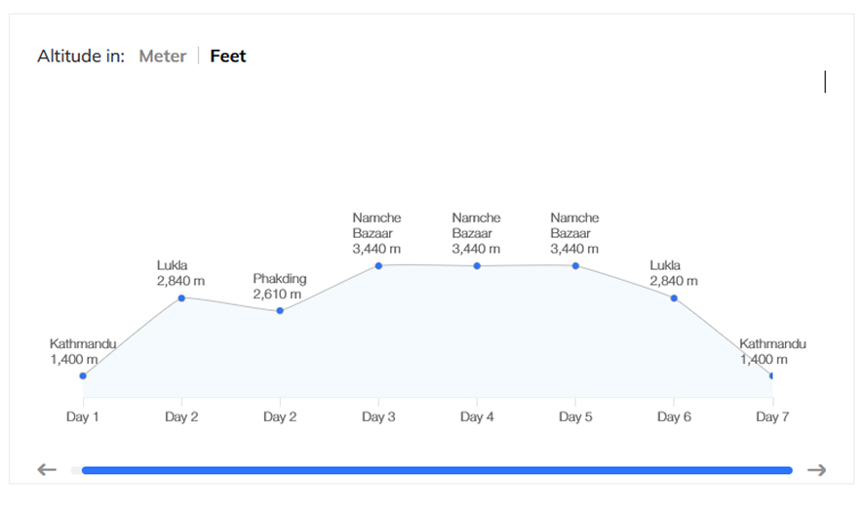Select the Kathmandu data point on Day 7
This screenshot has height=513, width=865.
[770, 375]
